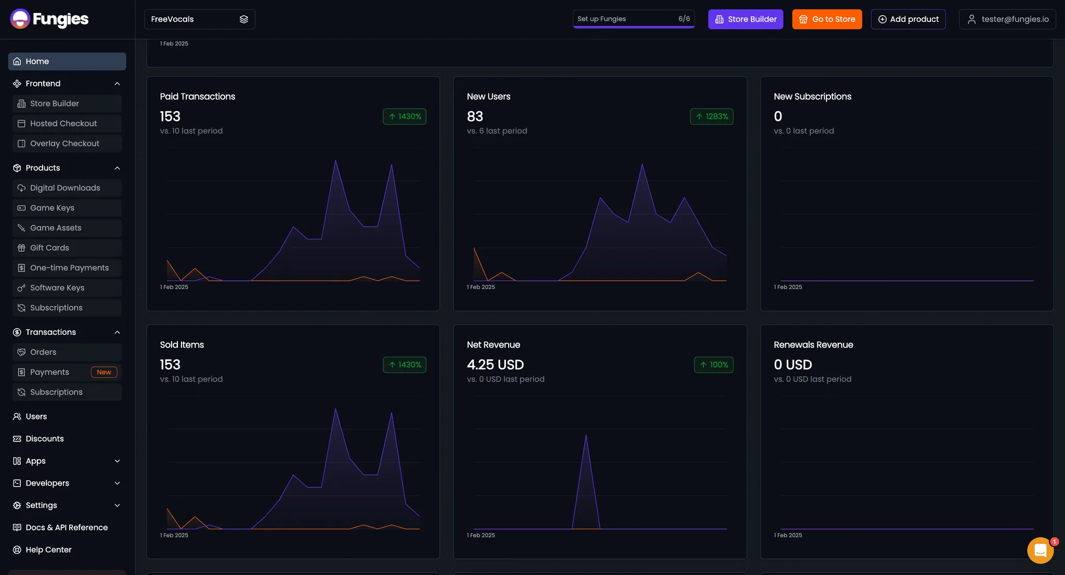Click the Overlay Checkout icon
1065x575 pixels.
tap(21, 143)
